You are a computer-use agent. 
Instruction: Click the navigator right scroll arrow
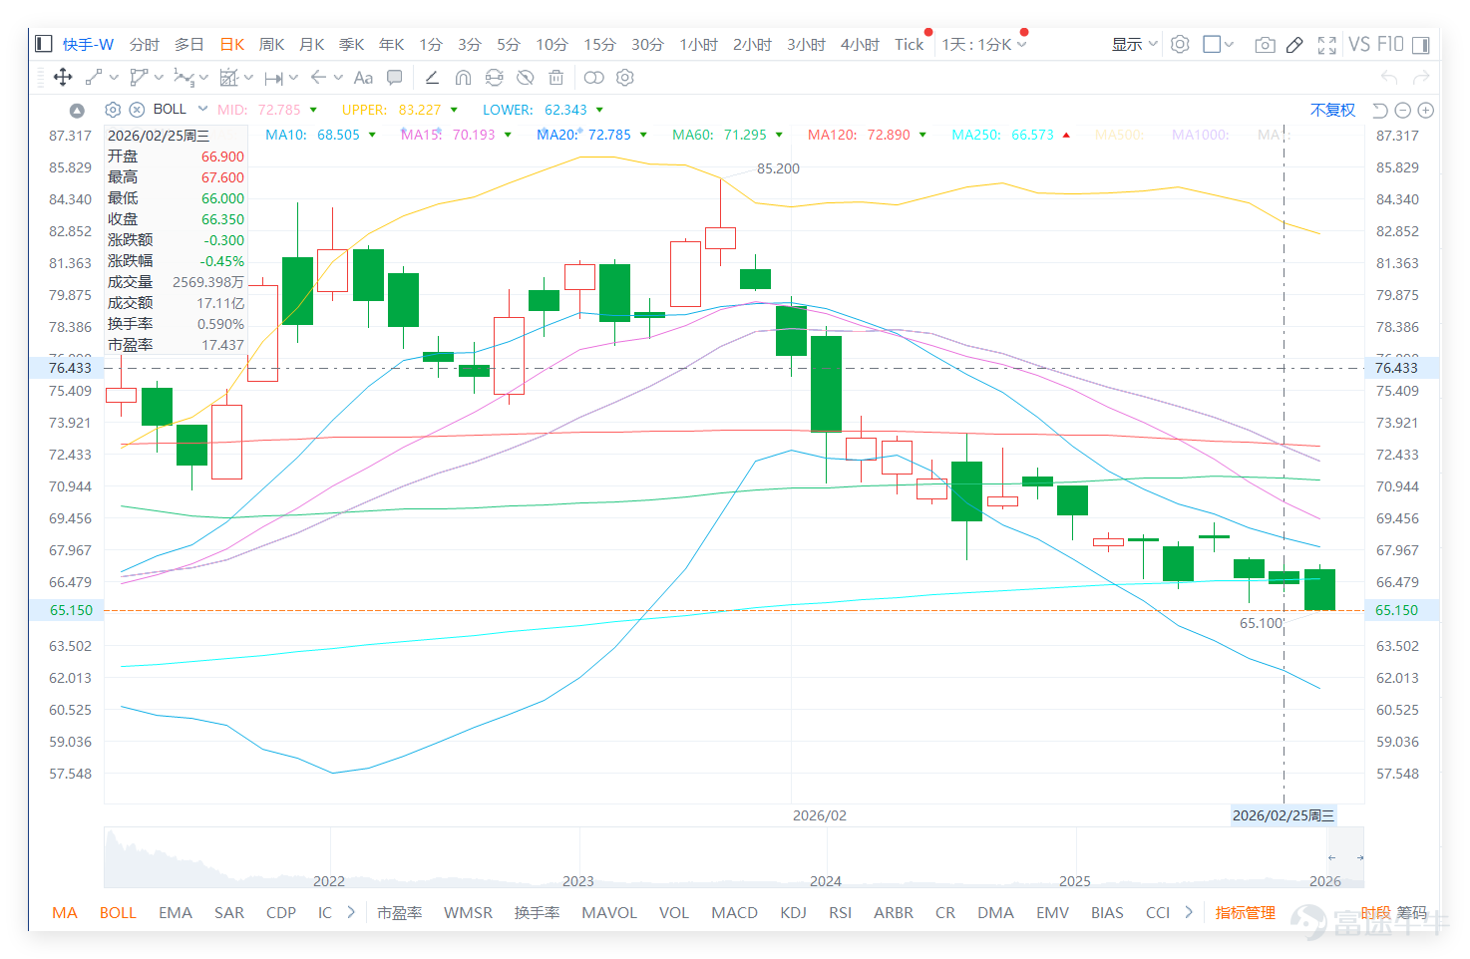tap(1359, 857)
